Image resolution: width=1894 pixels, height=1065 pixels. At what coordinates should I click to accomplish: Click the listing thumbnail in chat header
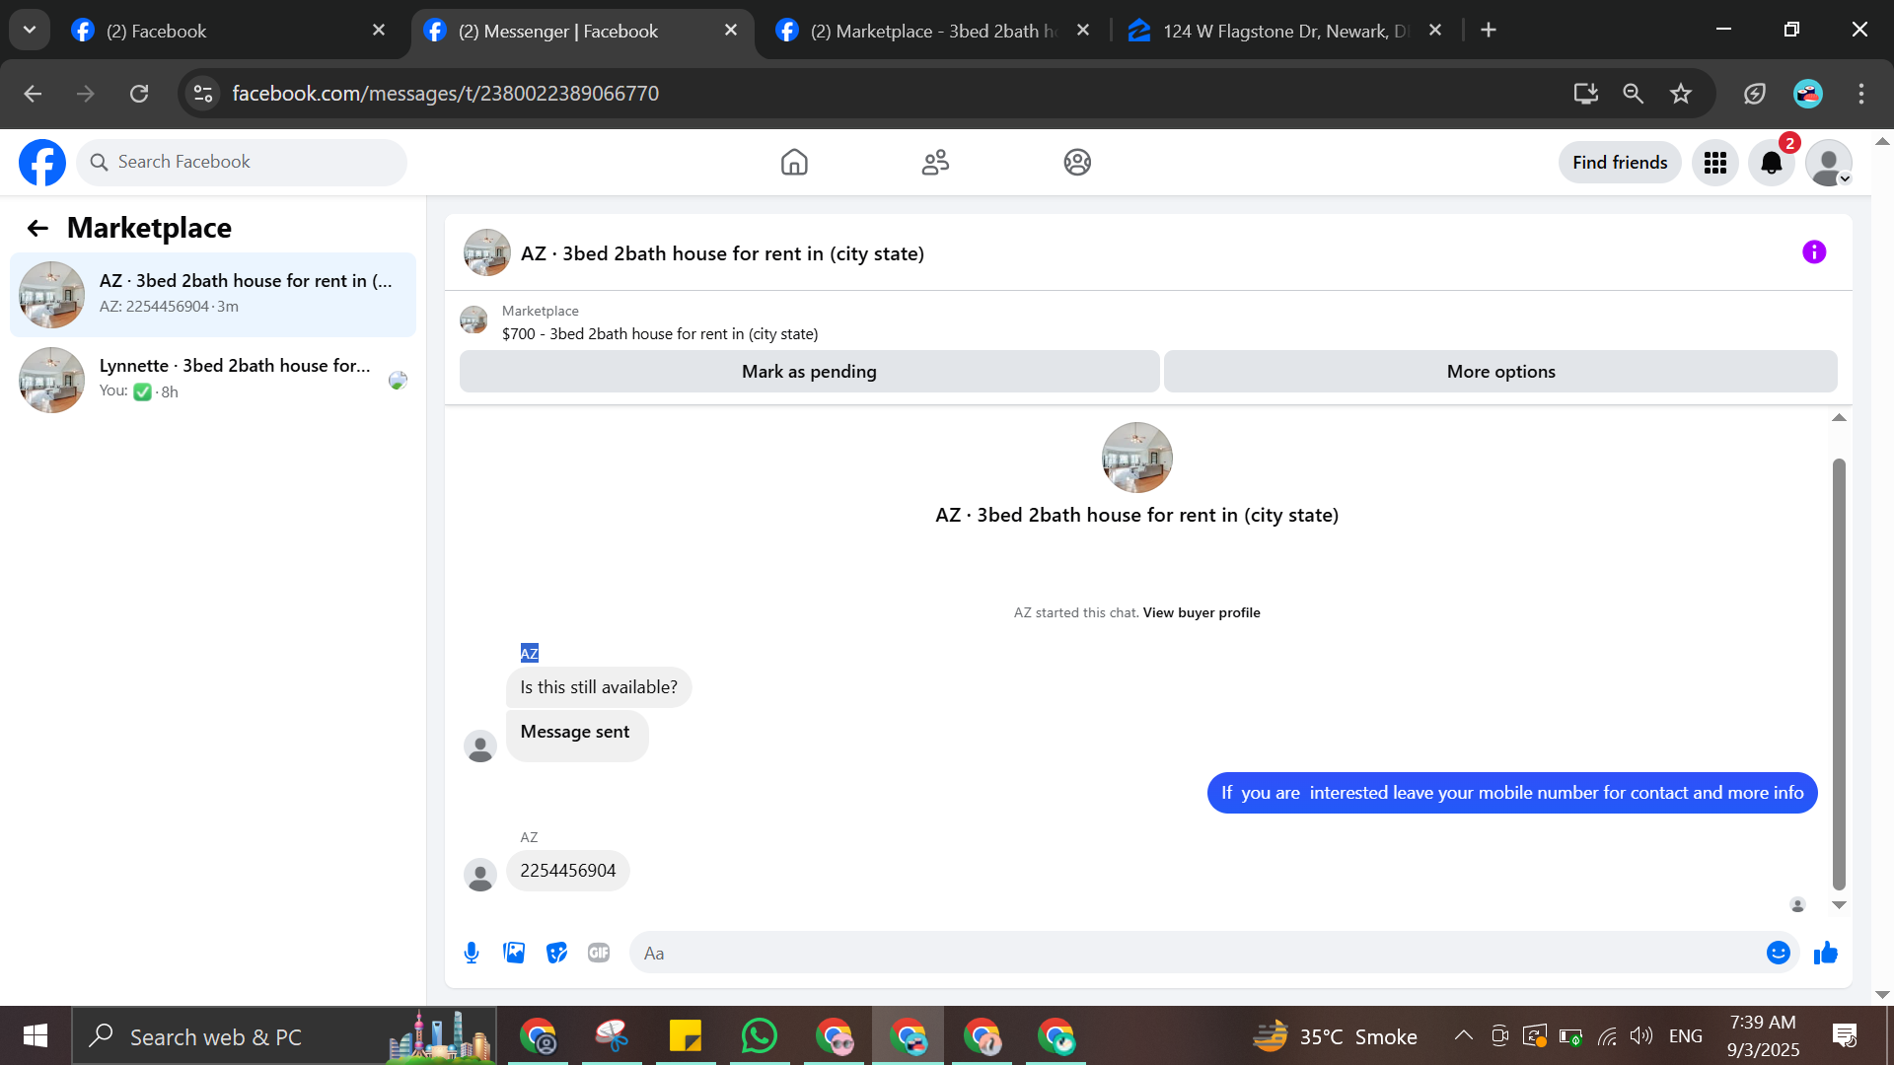pyautogui.click(x=487, y=252)
